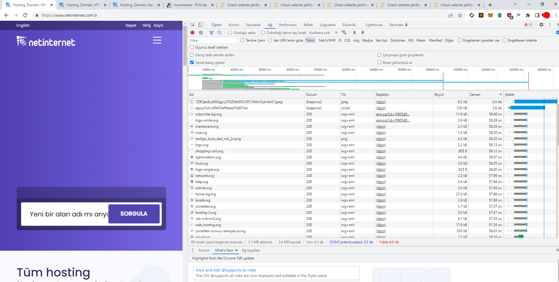This screenshot has width=559, height=282.
Task: Open the Lighthouse panel tab
Action: click(374, 25)
